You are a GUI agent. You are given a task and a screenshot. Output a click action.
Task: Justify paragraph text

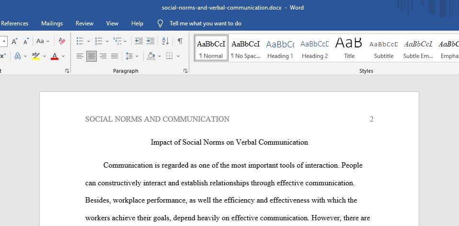click(x=115, y=56)
